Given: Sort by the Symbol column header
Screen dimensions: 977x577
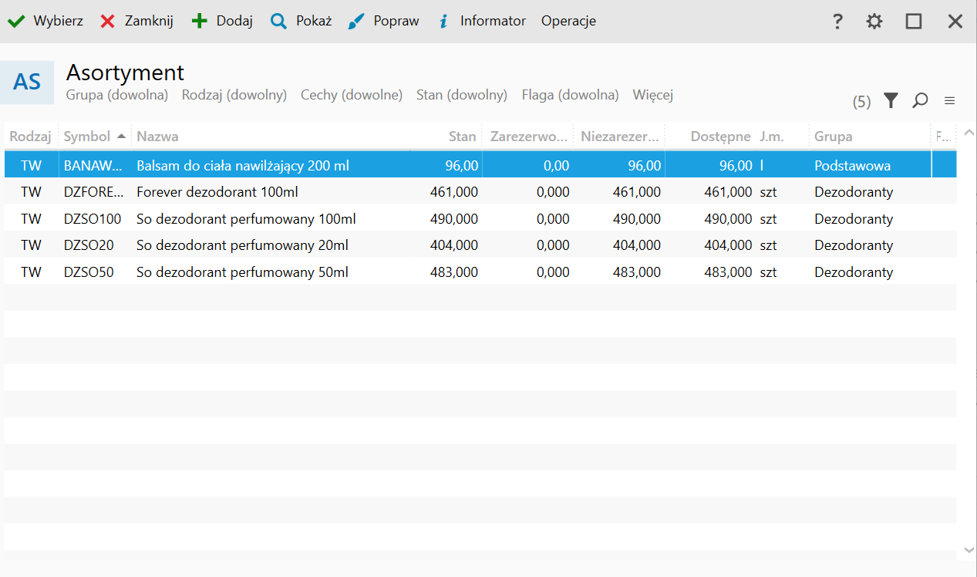Looking at the screenshot, I should [87, 137].
